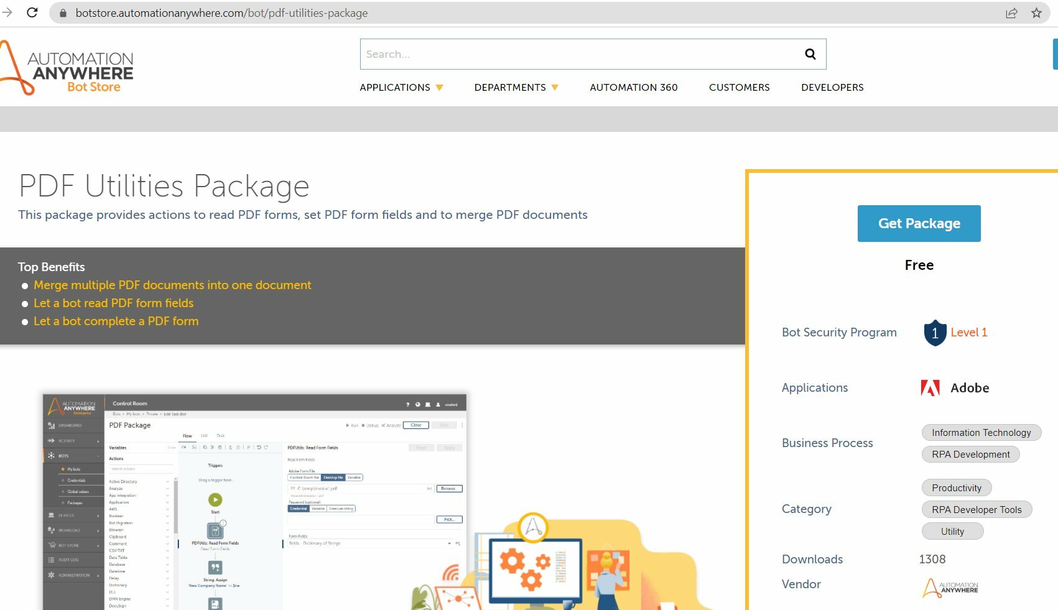Select the Productivity category tag
Image resolution: width=1058 pixels, height=610 pixels.
point(957,488)
